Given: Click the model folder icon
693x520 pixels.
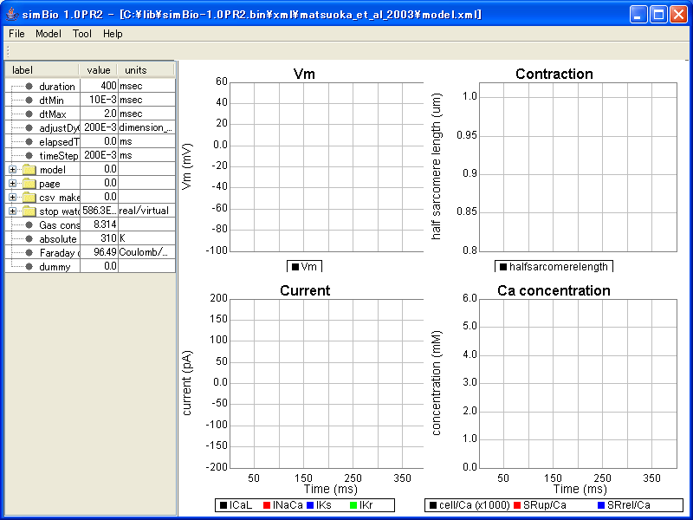Looking at the screenshot, I should (x=30, y=169).
